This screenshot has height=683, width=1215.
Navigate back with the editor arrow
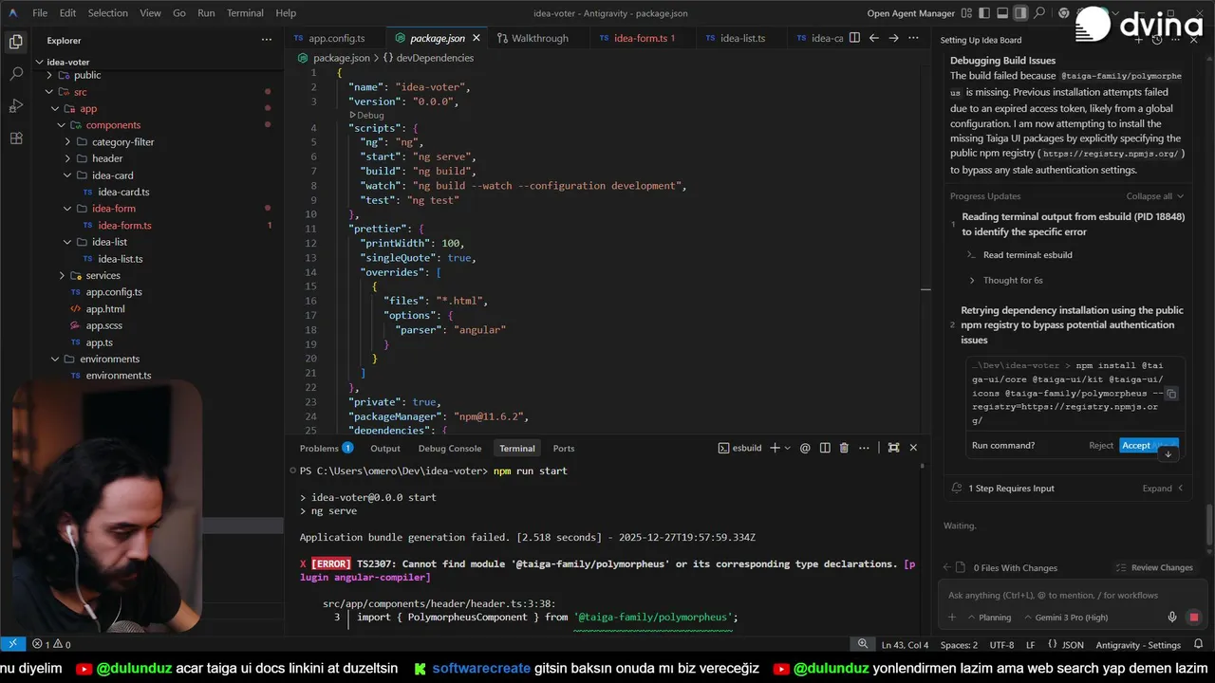[x=874, y=38]
